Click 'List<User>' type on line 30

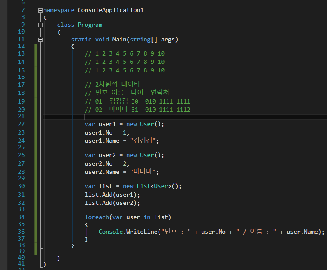click(154, 186)
